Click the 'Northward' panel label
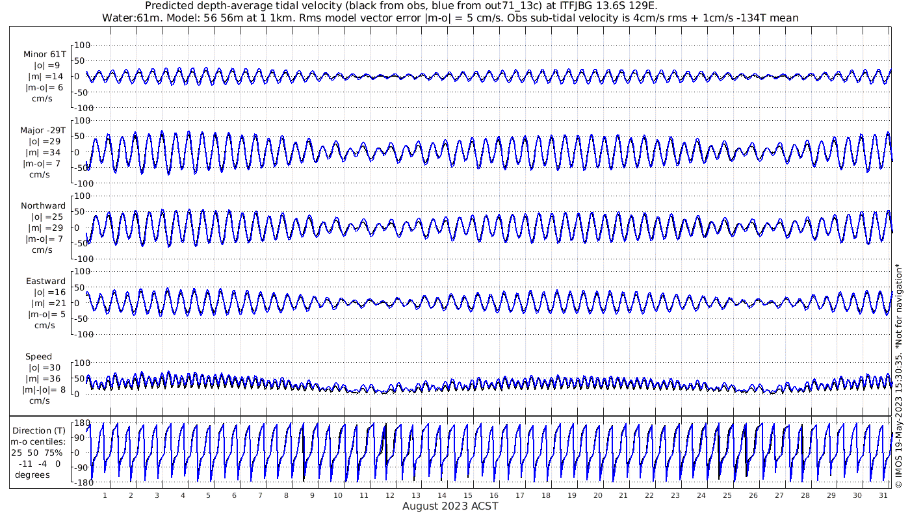 pos(44,205)
